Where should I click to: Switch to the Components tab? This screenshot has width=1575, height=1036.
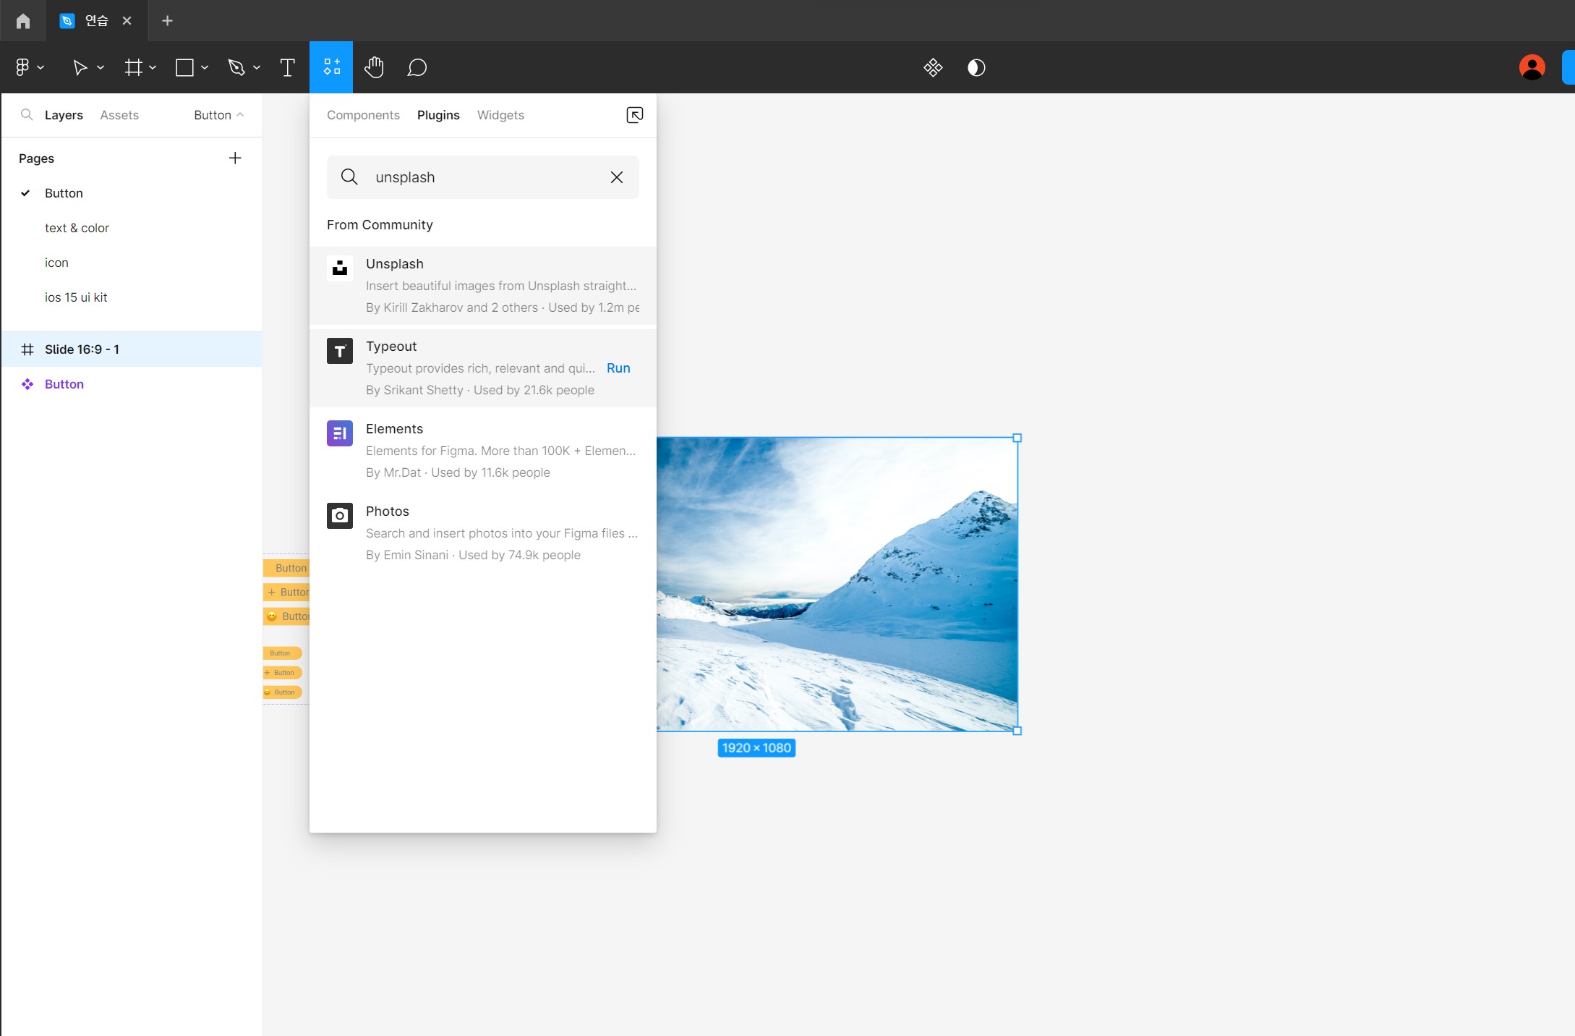click(363, 115)
